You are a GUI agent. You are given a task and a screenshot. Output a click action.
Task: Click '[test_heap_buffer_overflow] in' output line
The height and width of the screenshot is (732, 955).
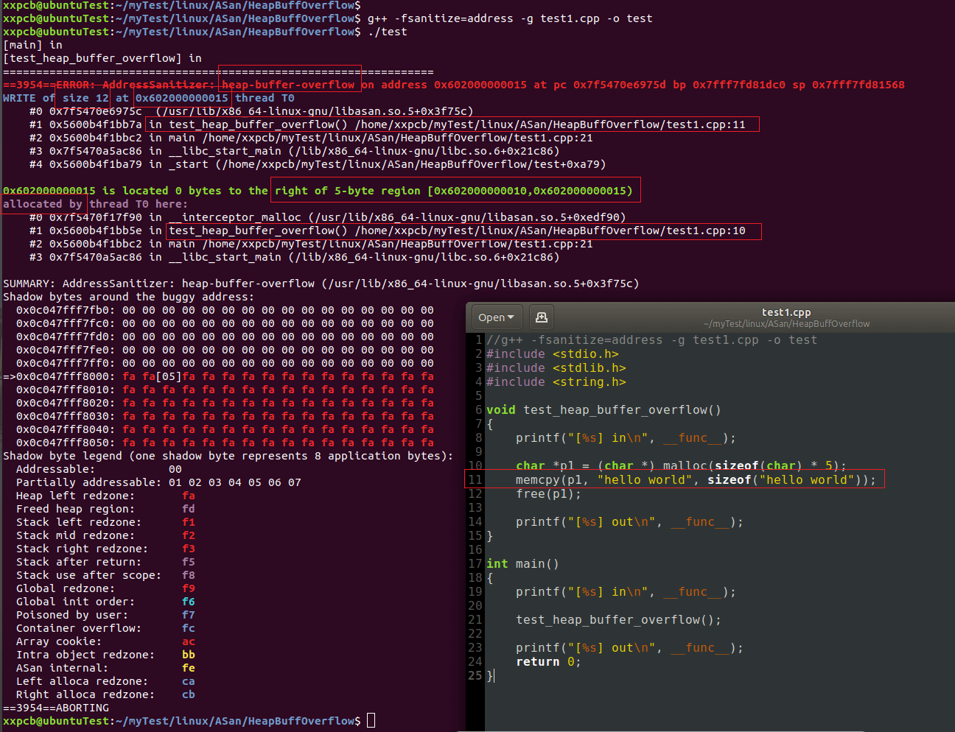(102, 58)
